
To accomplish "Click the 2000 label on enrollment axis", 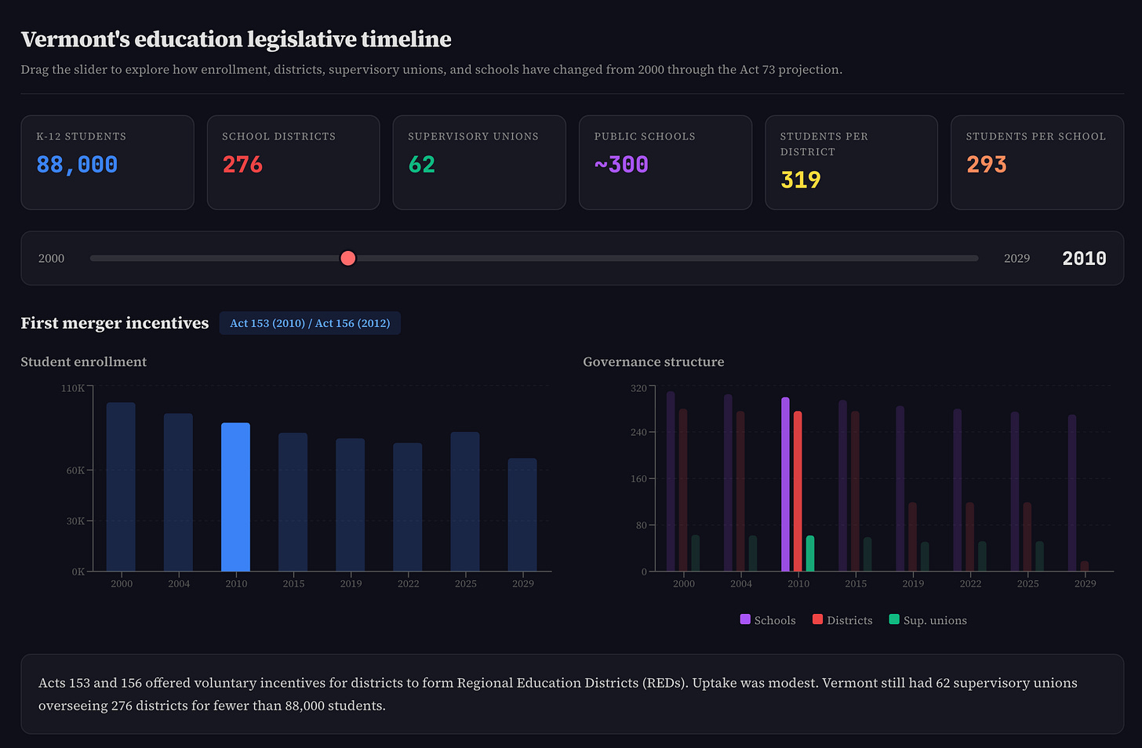I will tap(122, 583).
